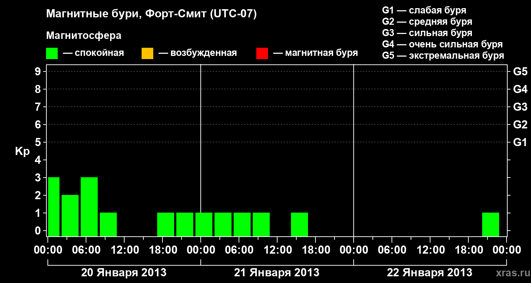Click 'G3 — сильная буря' legend line
Screen dimensions: 531x283
point(427,33)
